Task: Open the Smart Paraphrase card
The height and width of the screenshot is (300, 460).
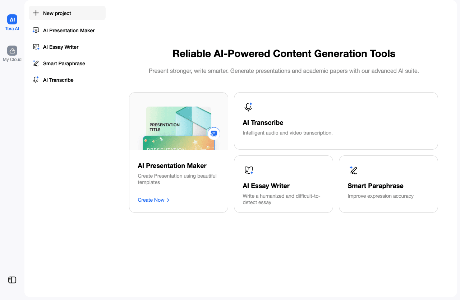Action: (x=388, y=184)
